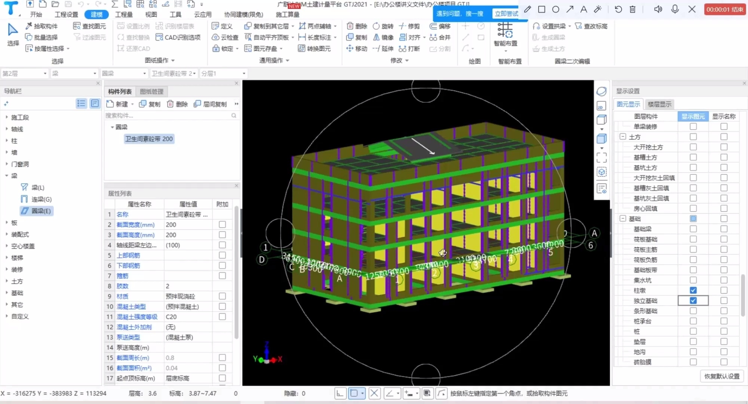
Task: Check the 附加 box for 截面宽度 property
Action: click(x=222, y=224)
